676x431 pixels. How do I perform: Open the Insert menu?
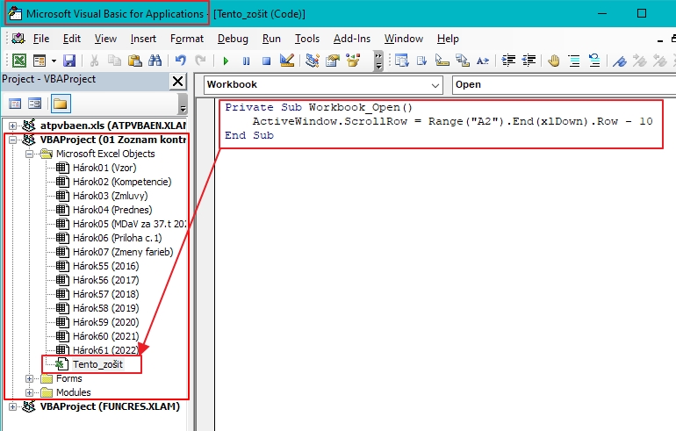pyautogui.click(x=143, y=39)
